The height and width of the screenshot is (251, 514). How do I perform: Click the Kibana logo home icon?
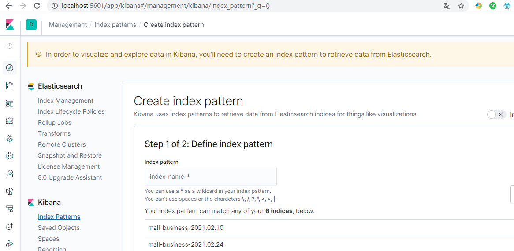click(x=10, y=25)
